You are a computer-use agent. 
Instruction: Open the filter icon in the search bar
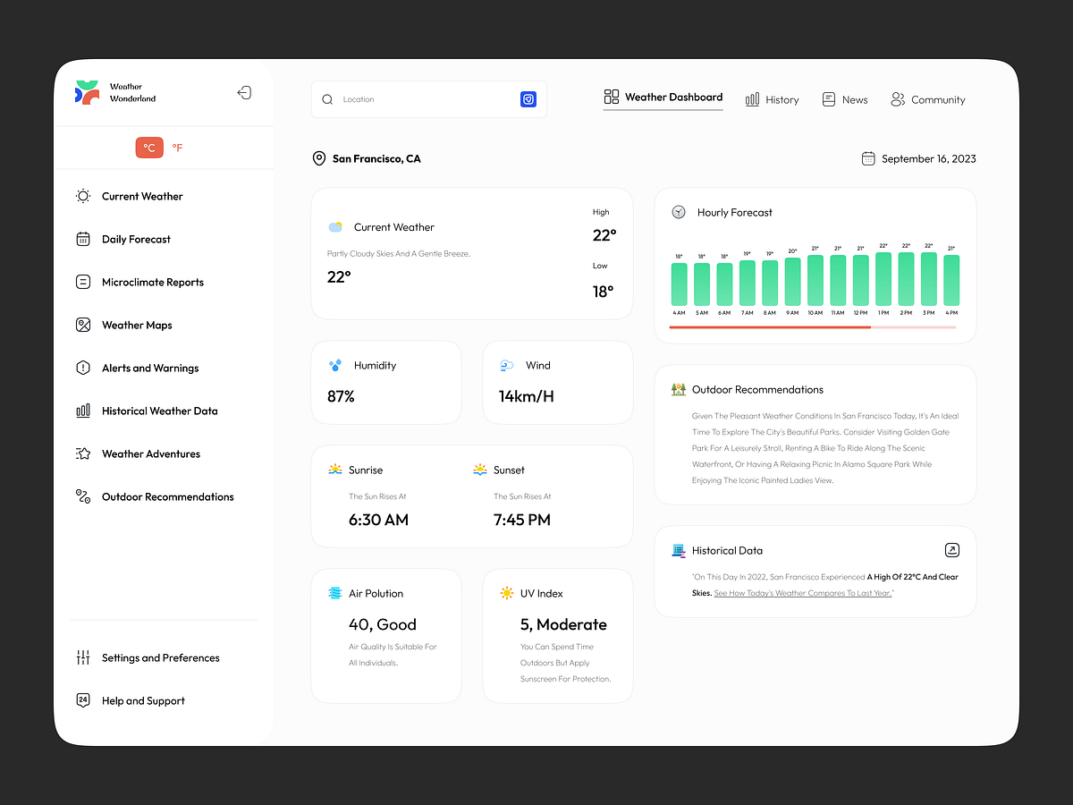[528, 99]
